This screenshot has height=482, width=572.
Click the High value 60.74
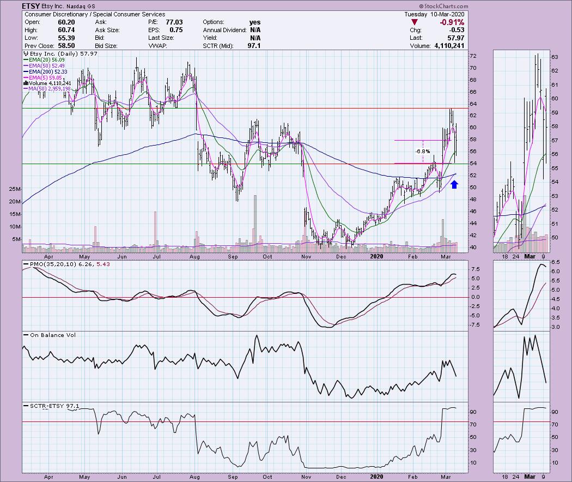pos(66,30)
